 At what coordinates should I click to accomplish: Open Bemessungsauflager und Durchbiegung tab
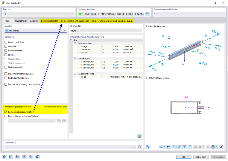point(112,21)
